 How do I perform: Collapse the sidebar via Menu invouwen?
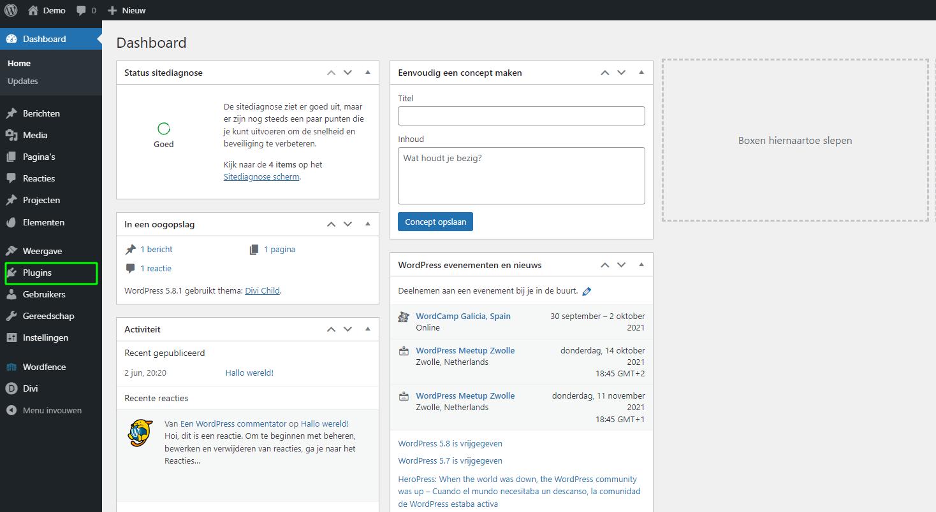[x=51, y=410]
